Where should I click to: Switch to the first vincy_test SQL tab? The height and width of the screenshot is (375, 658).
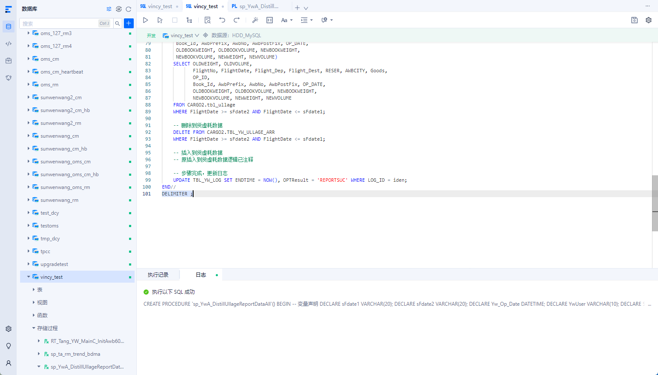click(159, 6)
